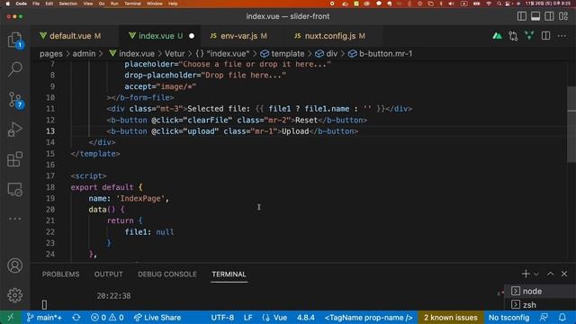Switch to env-var.js tab

(238, 36)
